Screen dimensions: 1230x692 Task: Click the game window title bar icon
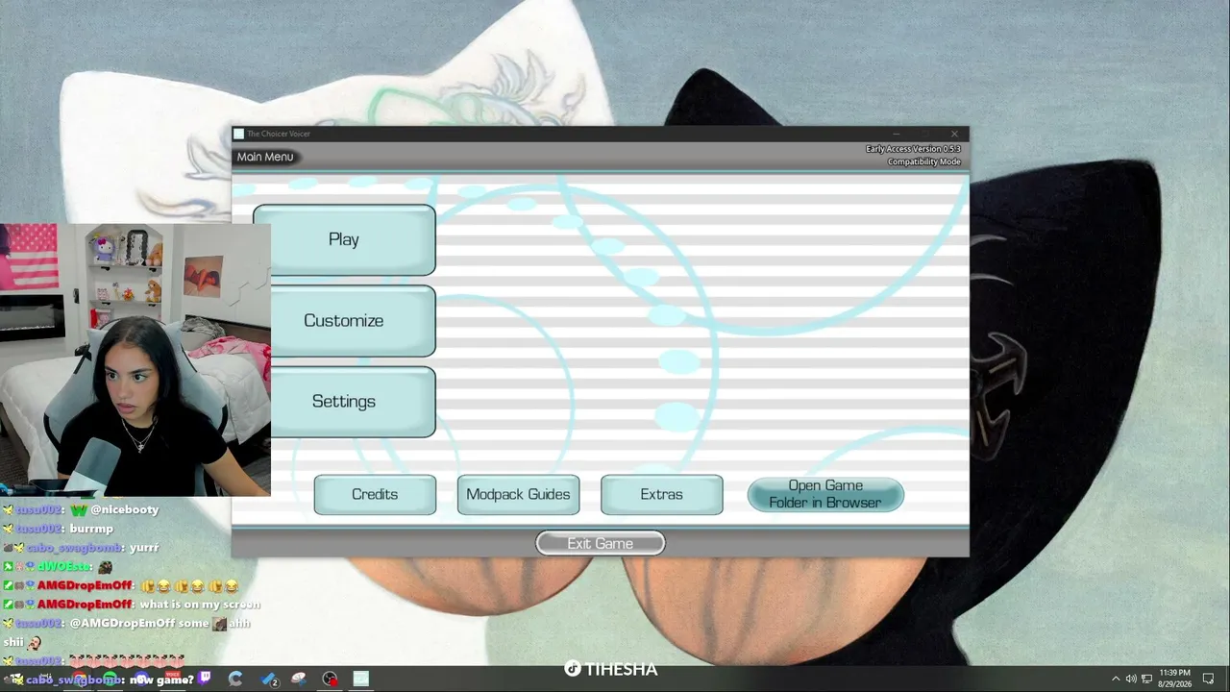coord(239,134)
